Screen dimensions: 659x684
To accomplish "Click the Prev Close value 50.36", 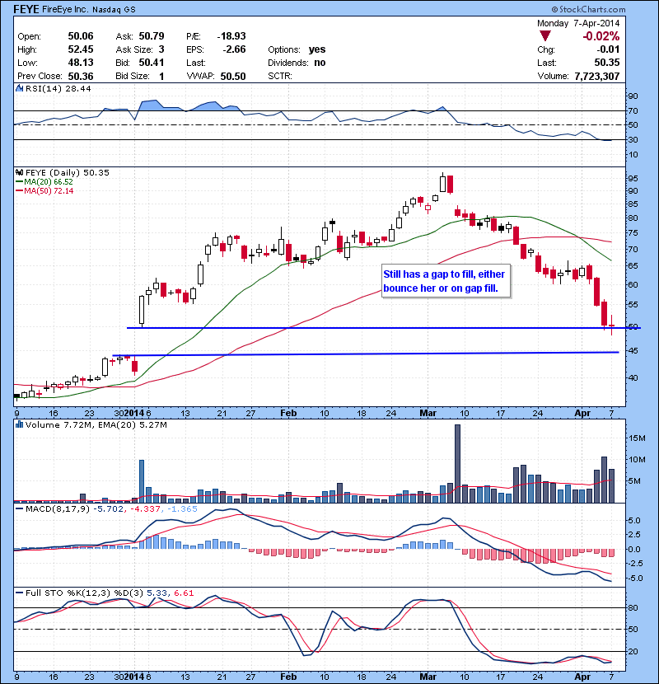I will click(81, 76).
